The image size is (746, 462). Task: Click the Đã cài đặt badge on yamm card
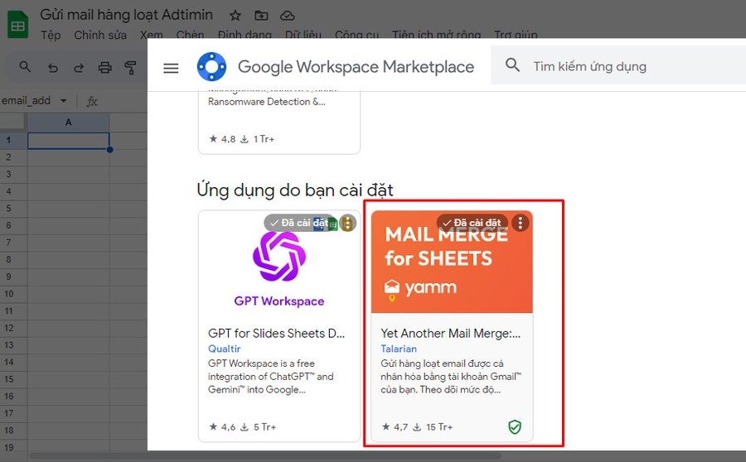tap(472, 223)
